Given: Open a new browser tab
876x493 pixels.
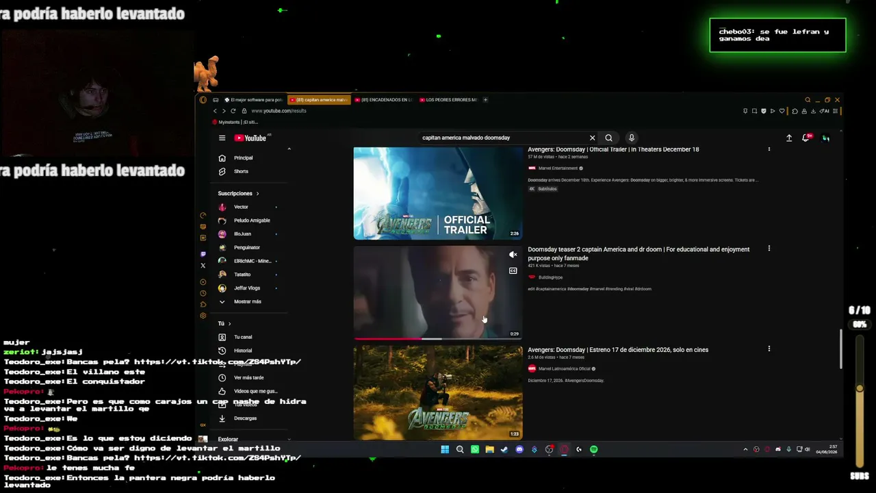Looking at the screenshot, I should pyautogui.click(x=486, y=100).
